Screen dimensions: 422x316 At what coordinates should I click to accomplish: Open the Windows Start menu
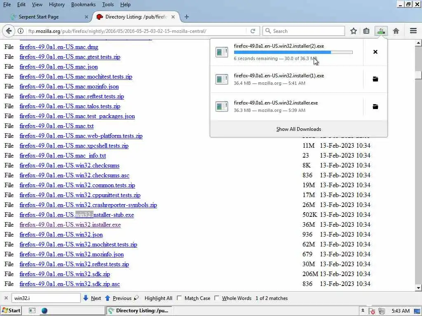[x=11, y=311]
